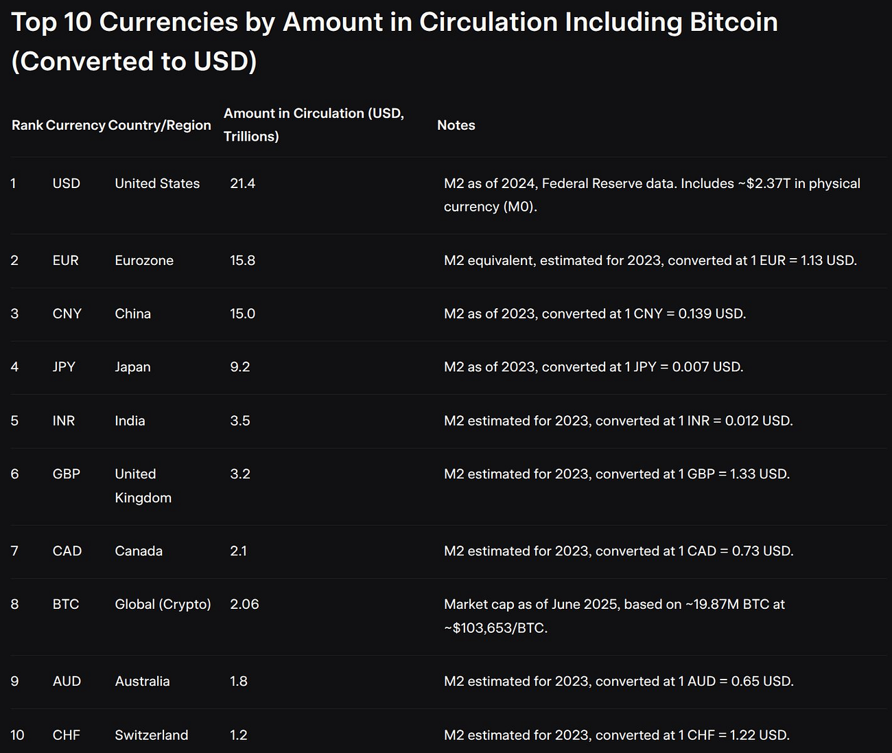
Task: Select the JPY currency cell
Action: tap(64, 367)
